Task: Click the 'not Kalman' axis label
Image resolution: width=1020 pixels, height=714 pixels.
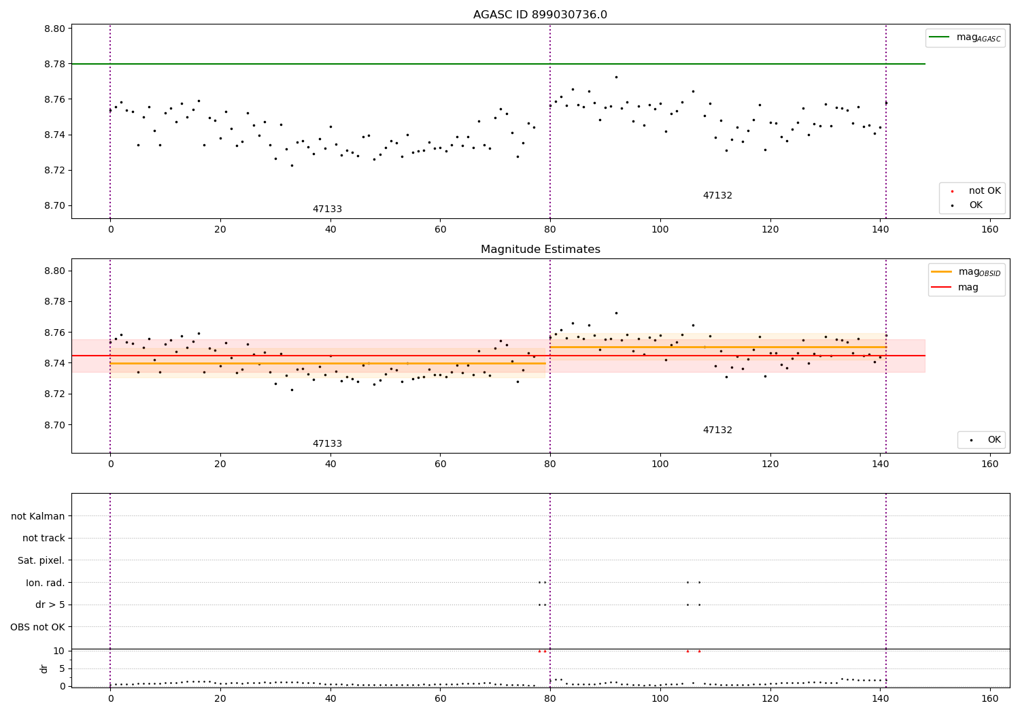Action: [38, 516]
